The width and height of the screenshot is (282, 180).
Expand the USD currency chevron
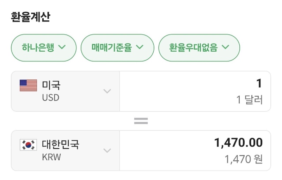(107, 91)
